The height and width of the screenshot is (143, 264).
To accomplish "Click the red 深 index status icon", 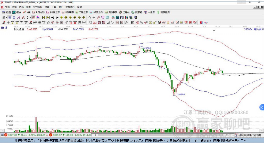I will point(51,135).
